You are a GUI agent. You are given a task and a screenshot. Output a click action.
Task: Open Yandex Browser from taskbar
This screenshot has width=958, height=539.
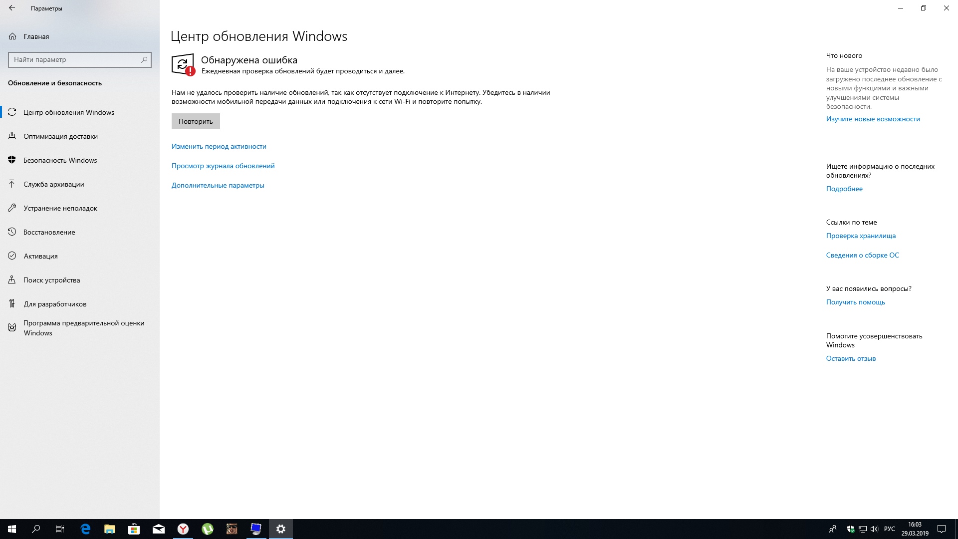click(x=183, y=529)
